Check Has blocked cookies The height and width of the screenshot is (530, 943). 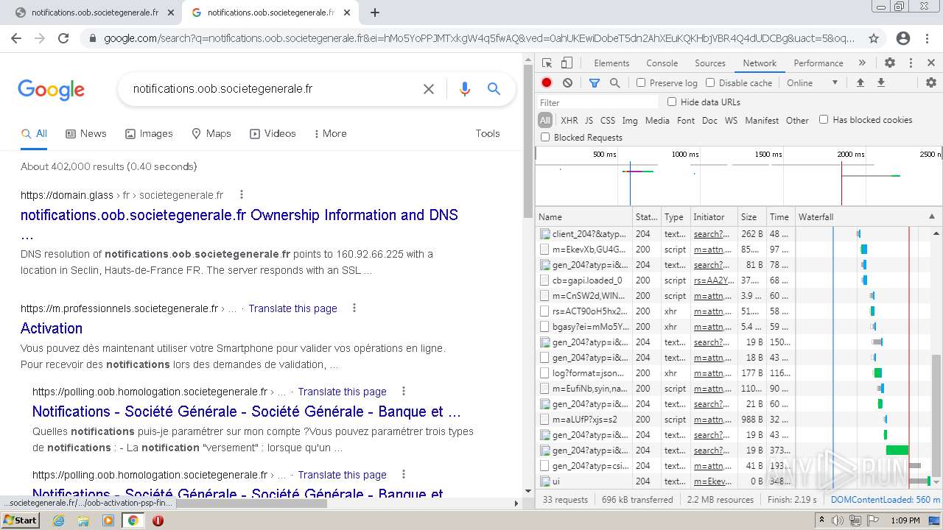pos(824,119)
